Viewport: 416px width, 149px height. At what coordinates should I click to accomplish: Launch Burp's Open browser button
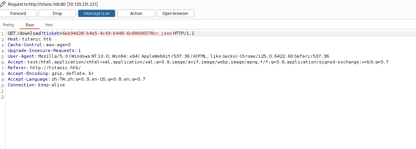pos(175,13)
